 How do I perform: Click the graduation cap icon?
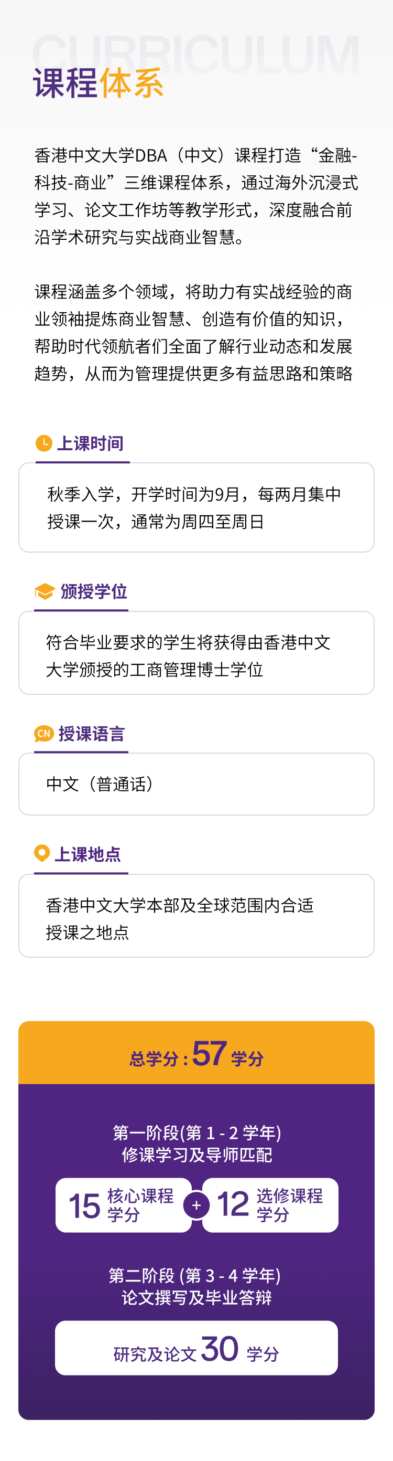(x=45, y=591)
